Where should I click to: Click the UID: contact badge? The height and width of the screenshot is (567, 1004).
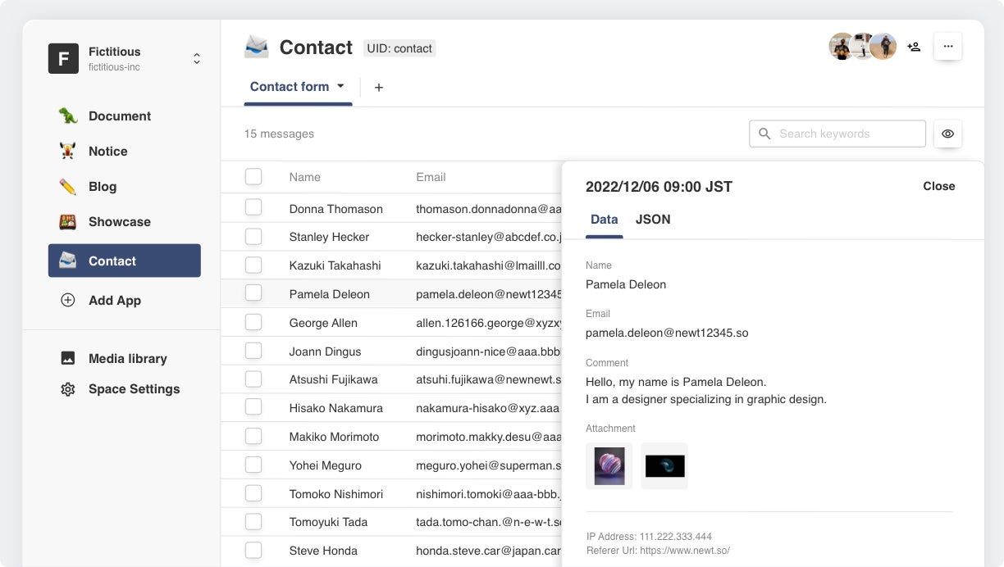pos(399,48)
